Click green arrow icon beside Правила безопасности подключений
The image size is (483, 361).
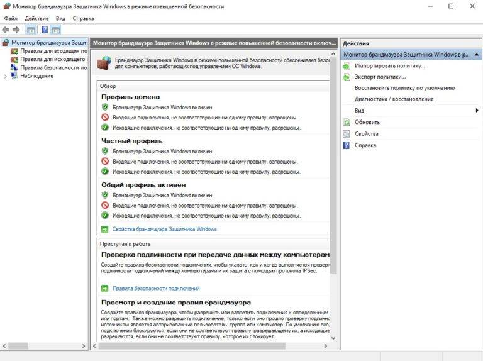(105, 288)
